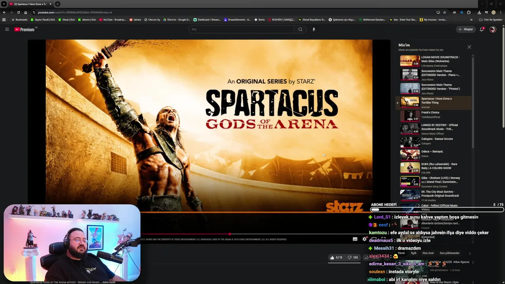Open options for the Mahfiller GAZZE video
Screen dimensions: 505x284
473,262
